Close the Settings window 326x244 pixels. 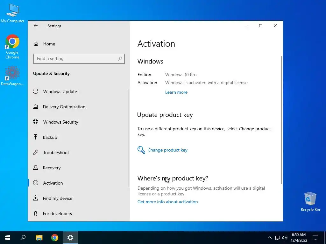point(275,26)
